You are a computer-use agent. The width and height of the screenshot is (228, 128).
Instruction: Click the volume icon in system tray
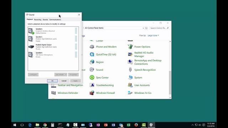point(200,125)
